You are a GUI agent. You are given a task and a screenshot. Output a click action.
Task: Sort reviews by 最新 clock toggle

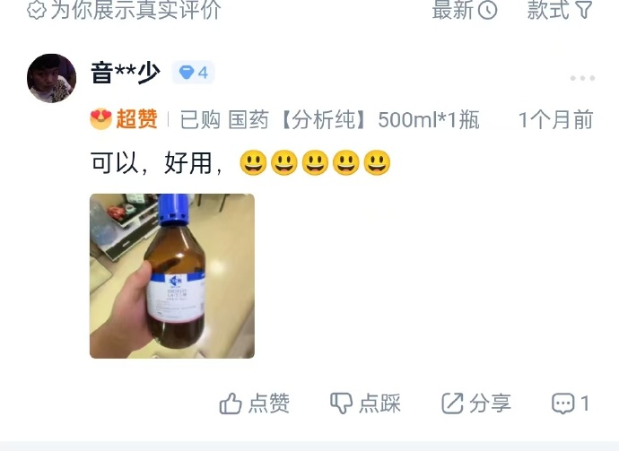pyautogui.click(x=465, y=10)
